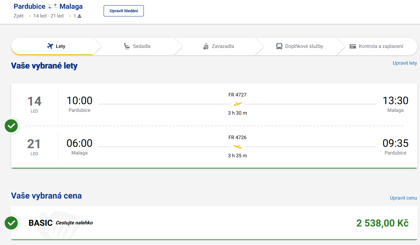Click the yellow plane icon for flight FR 4727

(x=238, y=104)
